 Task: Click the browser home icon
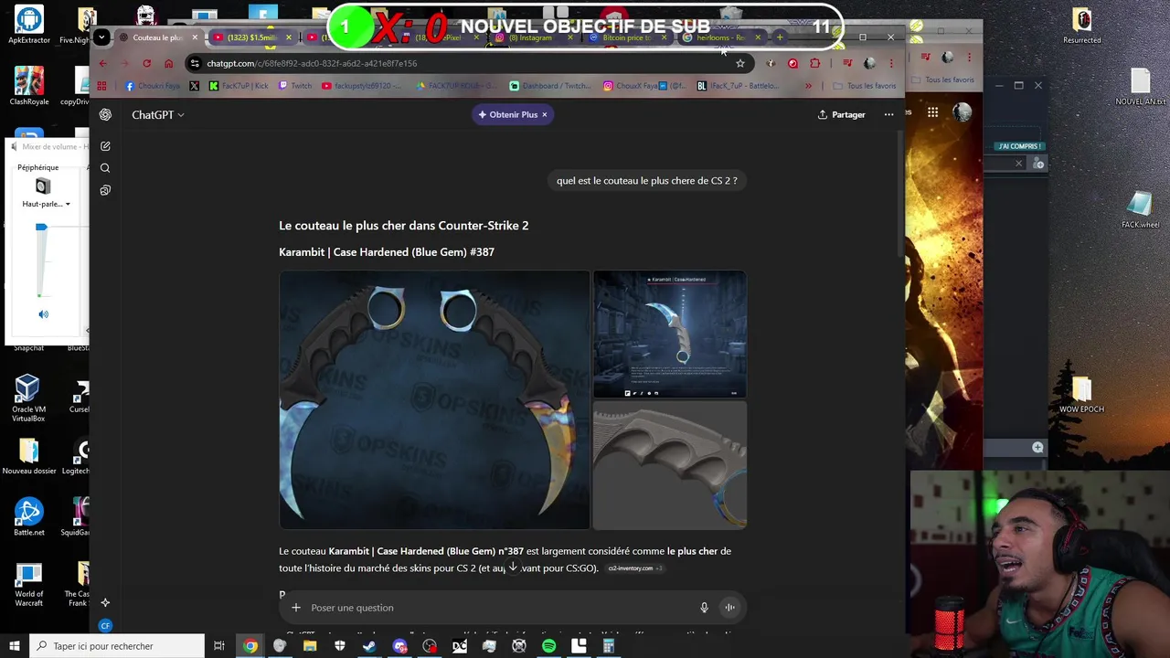pyautogui.click(x=168, y=63)
